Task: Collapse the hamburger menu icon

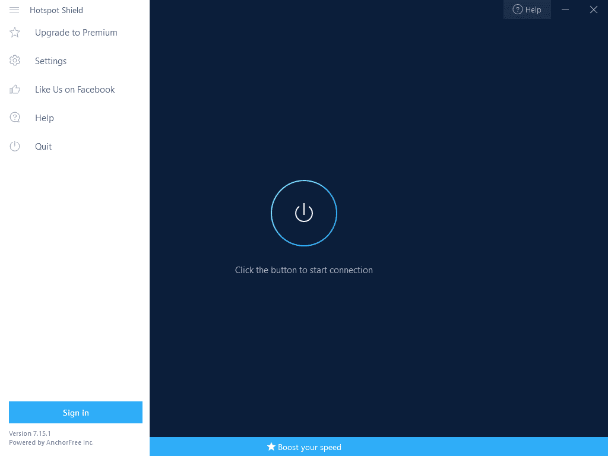Action: pos(14,10)
